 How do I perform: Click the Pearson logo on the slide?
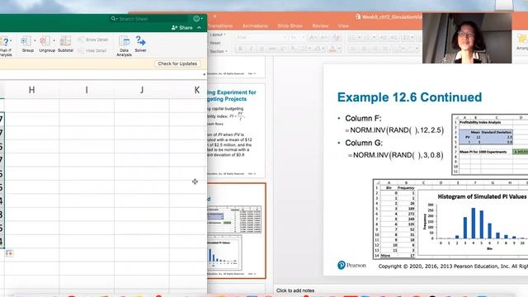point(351,266)
